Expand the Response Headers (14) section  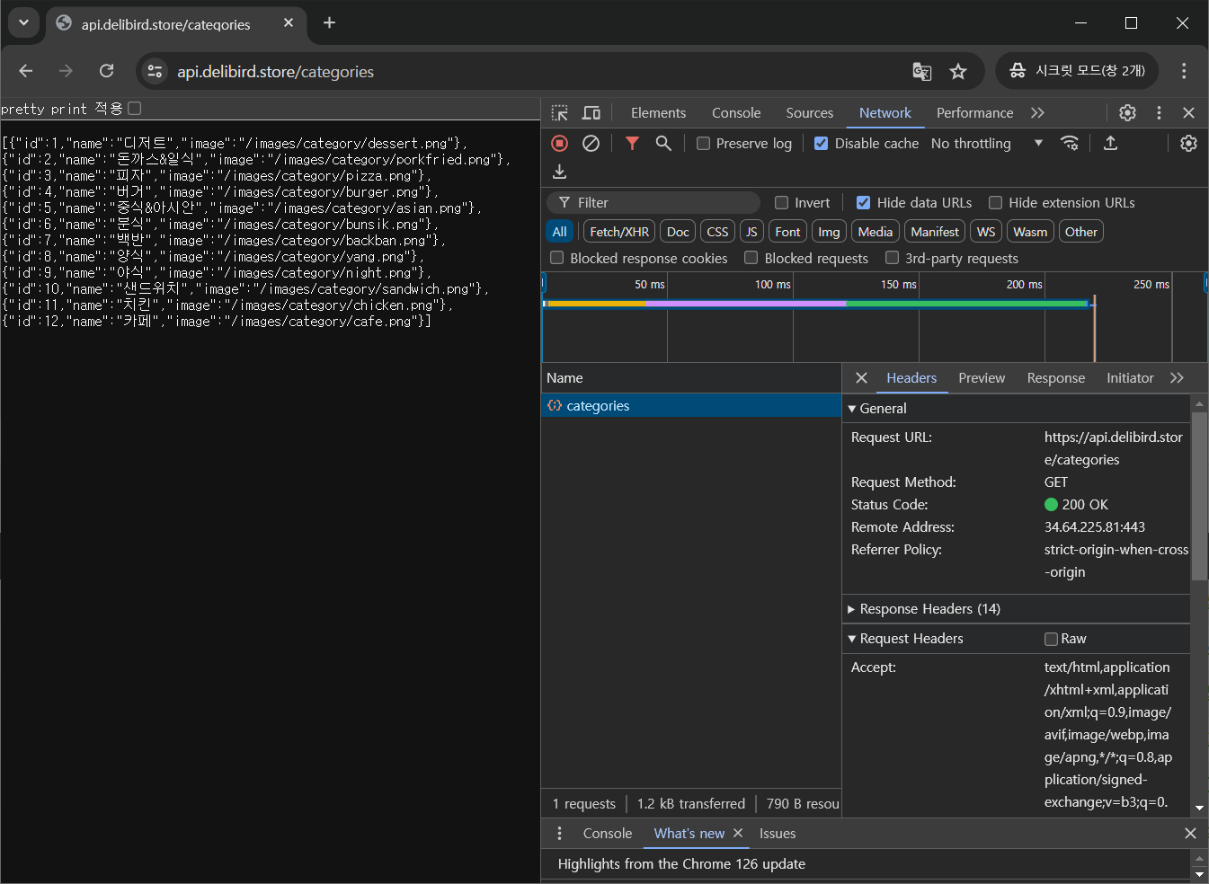point(929,609)
